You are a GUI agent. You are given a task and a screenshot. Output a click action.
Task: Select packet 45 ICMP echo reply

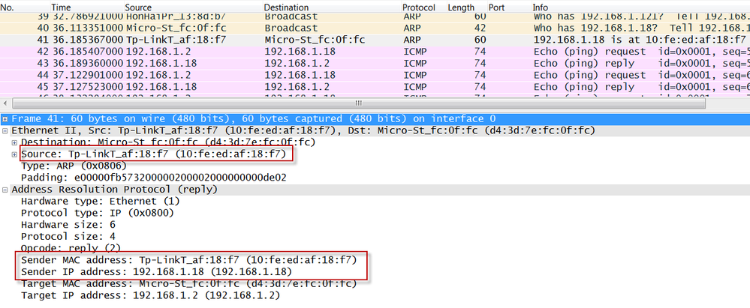[x=375, y=87]
